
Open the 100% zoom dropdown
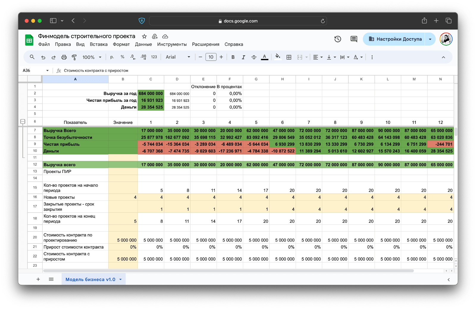pos(92,57)
